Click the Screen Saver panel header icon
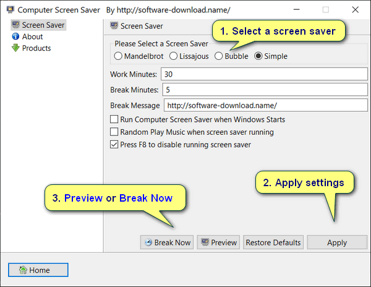 point(114,26)
